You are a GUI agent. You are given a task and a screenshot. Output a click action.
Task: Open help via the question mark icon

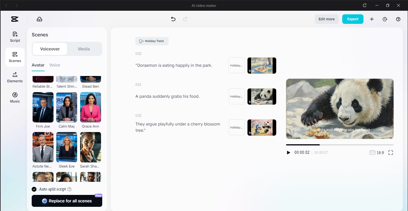click(x=398, y=19)
